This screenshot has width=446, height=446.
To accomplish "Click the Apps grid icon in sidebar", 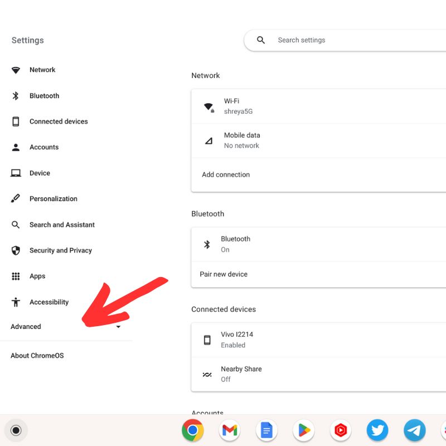I will (16, 276).
